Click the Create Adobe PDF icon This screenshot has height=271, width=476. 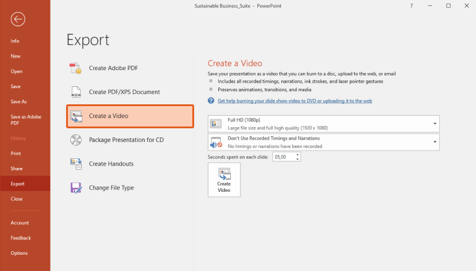76,68
